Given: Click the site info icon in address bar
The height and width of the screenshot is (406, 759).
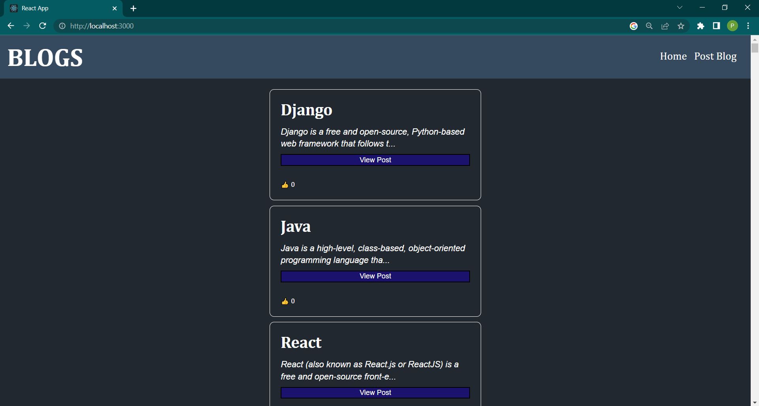Looking at the screenshot, I should coord(62,26).
